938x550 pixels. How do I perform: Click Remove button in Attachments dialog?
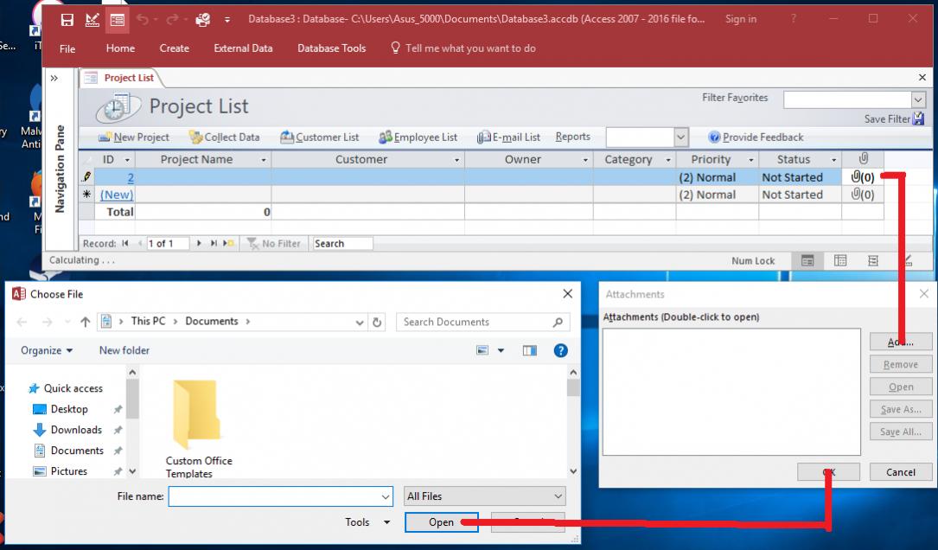point(900,364)
